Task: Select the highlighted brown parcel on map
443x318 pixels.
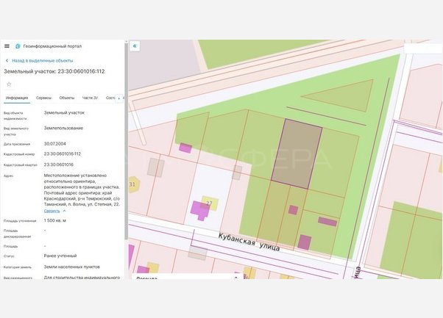Action: (297, 153)
